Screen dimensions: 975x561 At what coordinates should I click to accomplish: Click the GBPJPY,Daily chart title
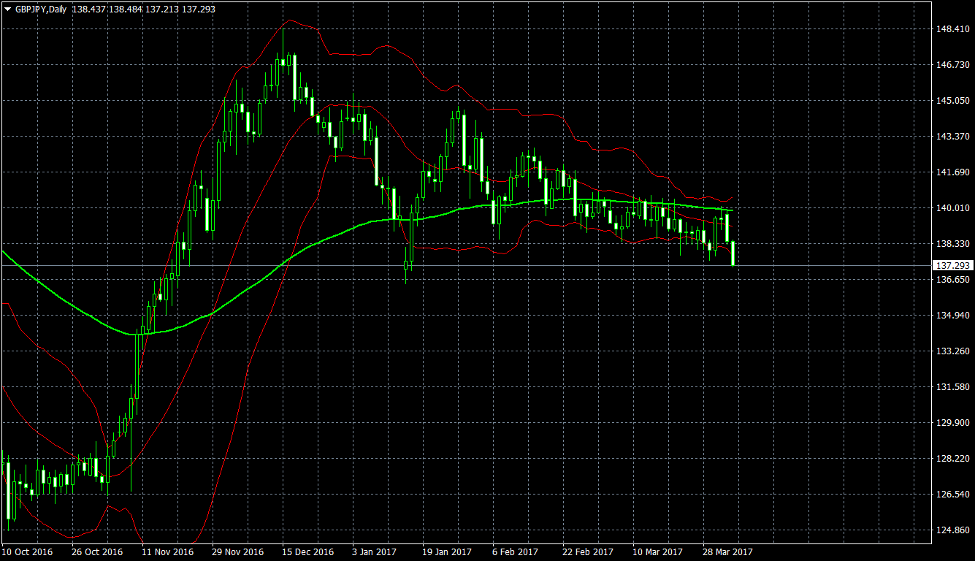41,9
